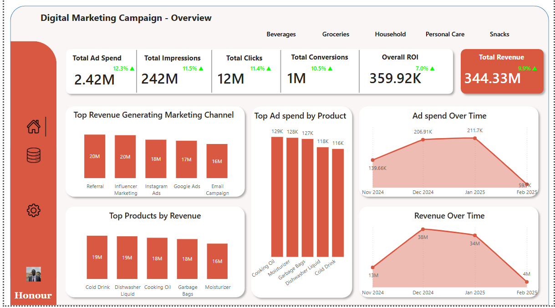Switch to the Household category
The image size is (555, 308).
[x=390, y=34]
